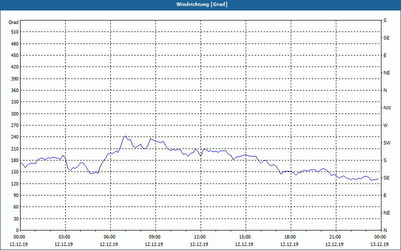Click the 13.12.19 date label
The width and height of the screenshot is (401, 250).
(379, 244)
